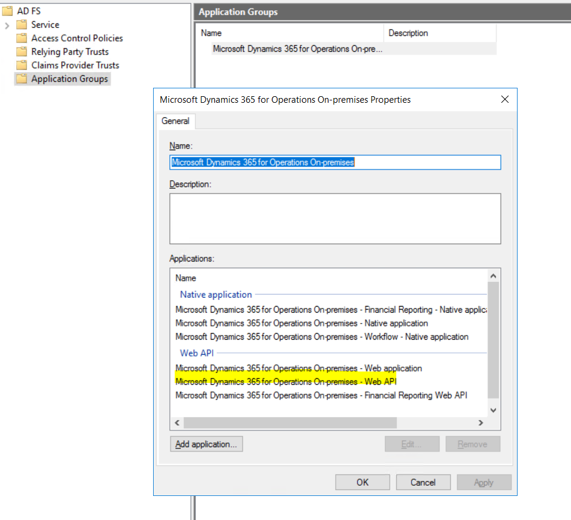Image resolution: width=571 pixels, height=520 pixels.
Task: Click into the Description text box
Action: pyautogui.click(x=335, y=219)
